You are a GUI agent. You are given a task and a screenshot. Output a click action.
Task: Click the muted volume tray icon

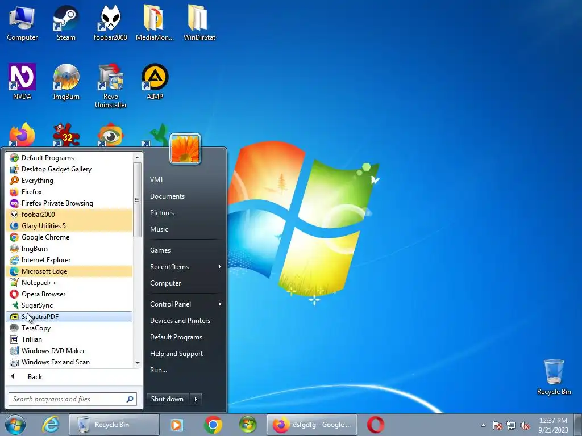(525, 426)
